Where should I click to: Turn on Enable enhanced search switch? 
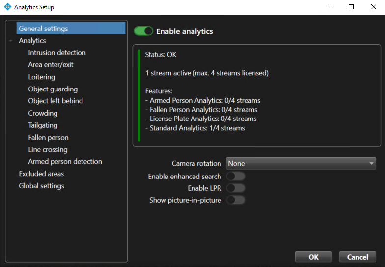pos(235,176)
